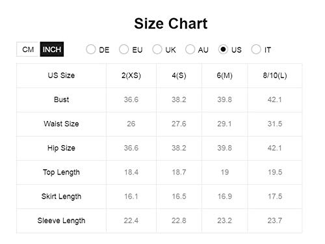Click the Sleeve Length row label
Viewport: 325px width, 244px height.
(x=61, y=221)
